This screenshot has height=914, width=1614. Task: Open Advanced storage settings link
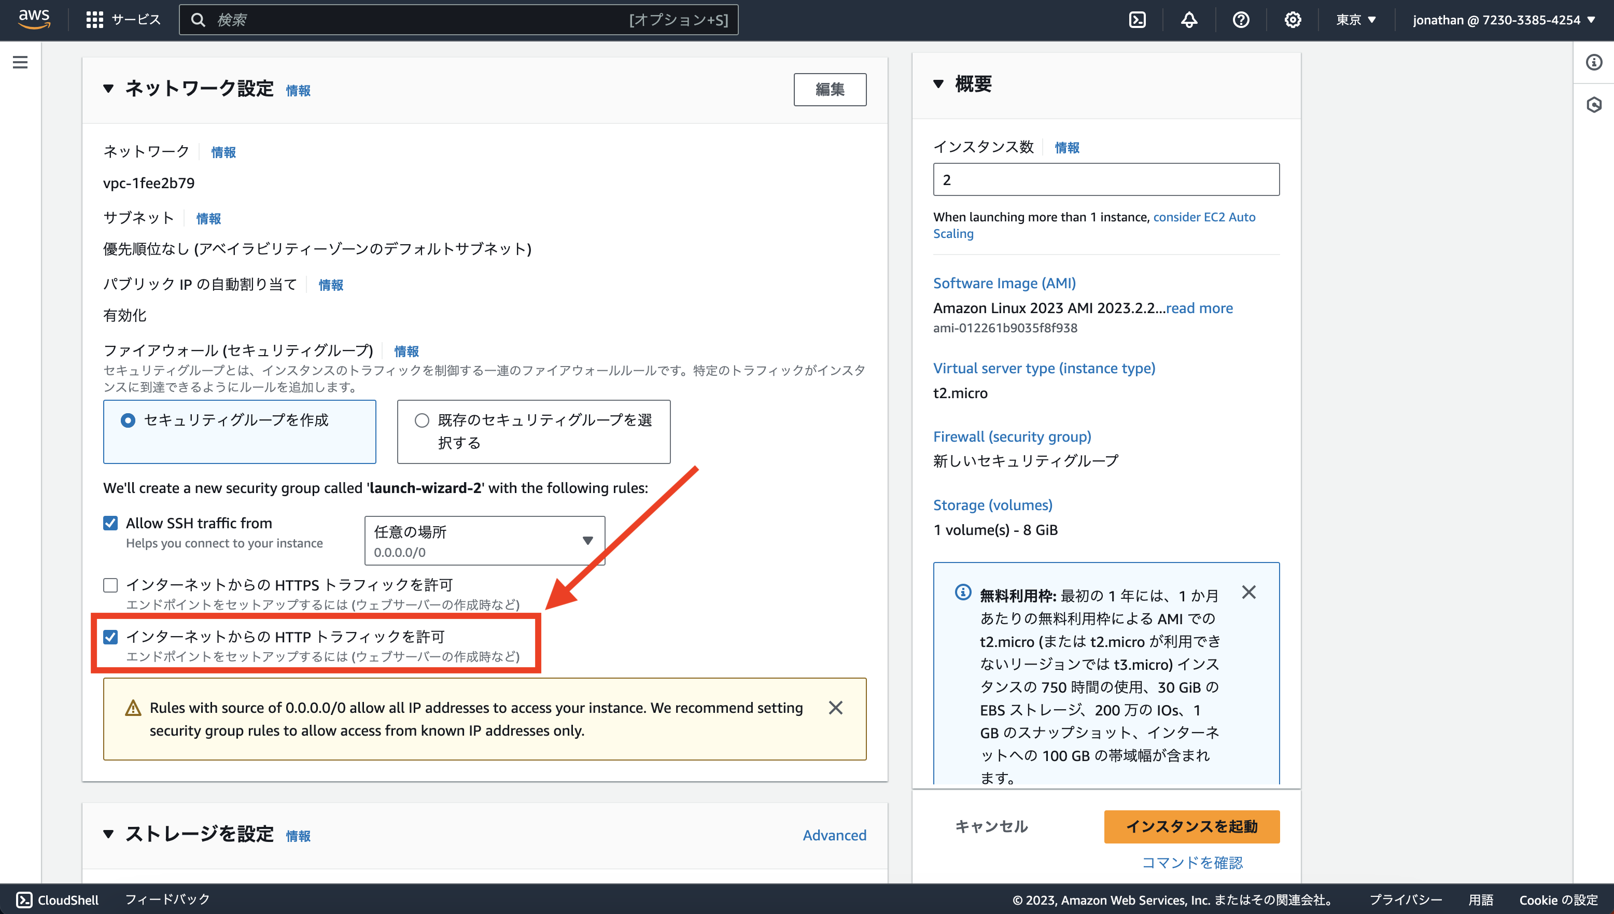pos(834,835)
